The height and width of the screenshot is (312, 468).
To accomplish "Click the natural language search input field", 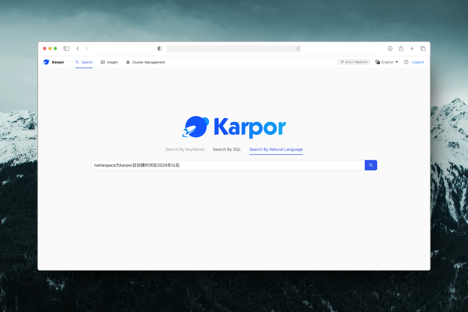I will (x=228, y=165).
